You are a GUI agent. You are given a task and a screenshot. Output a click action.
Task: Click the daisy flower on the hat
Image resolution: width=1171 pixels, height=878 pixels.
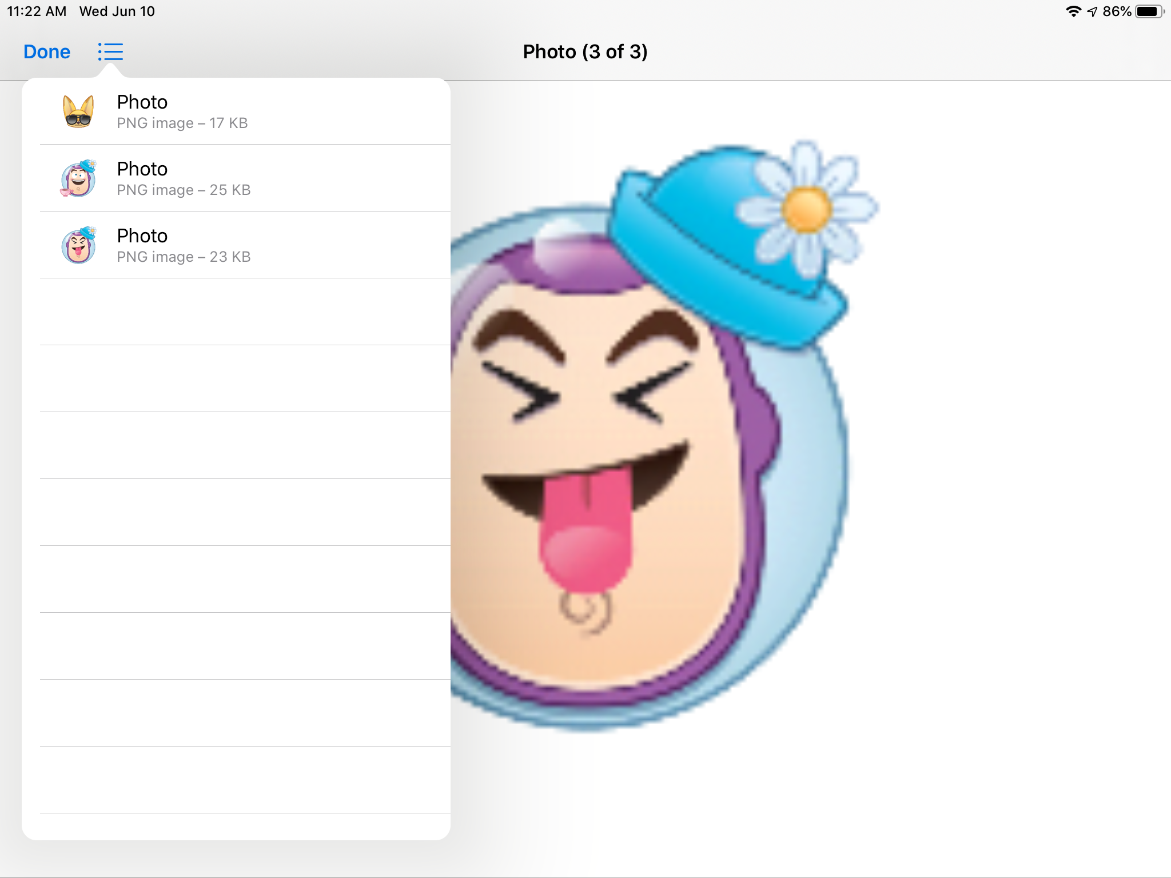[806, 209]
